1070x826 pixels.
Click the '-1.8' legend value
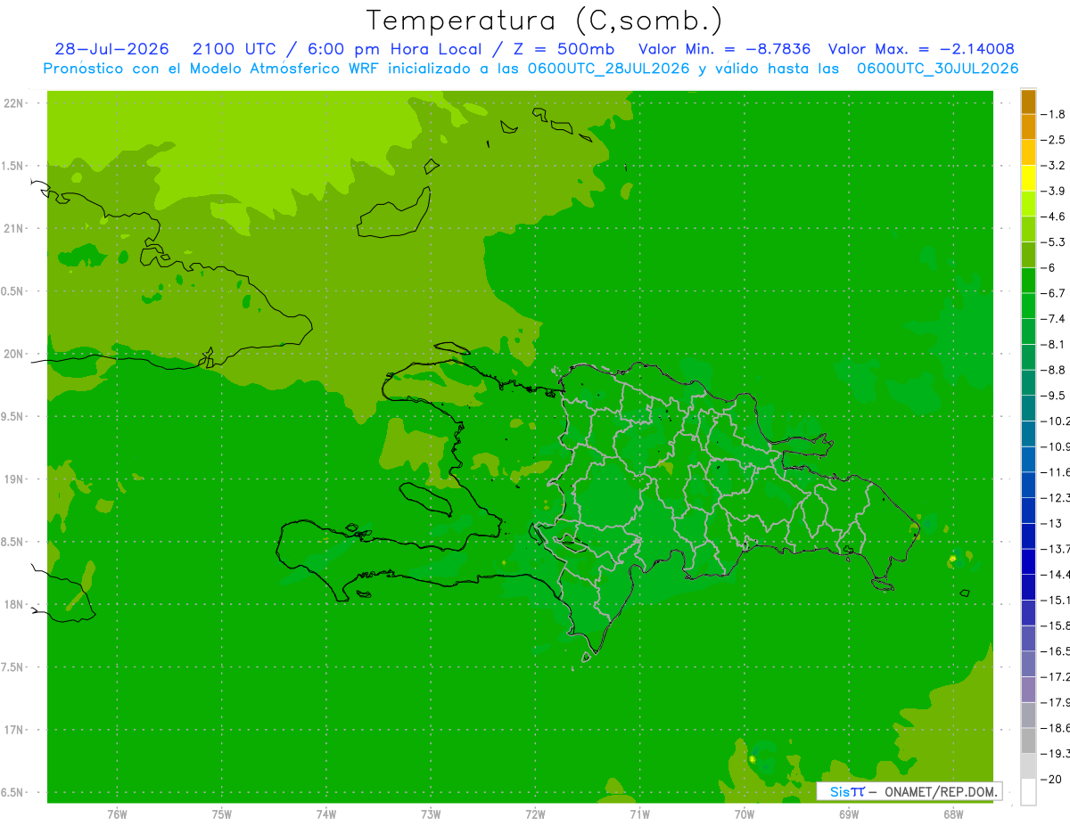pyautogui.click(x=1053, y=114)
